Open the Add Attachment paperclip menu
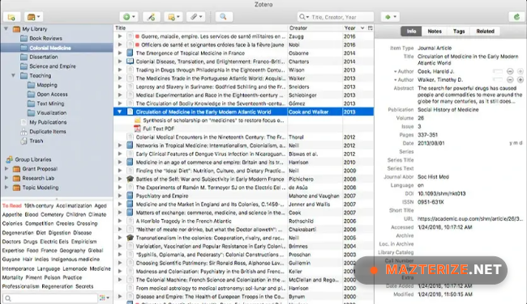The height and width of the screenshot is (304, 527). coord(196,17)
